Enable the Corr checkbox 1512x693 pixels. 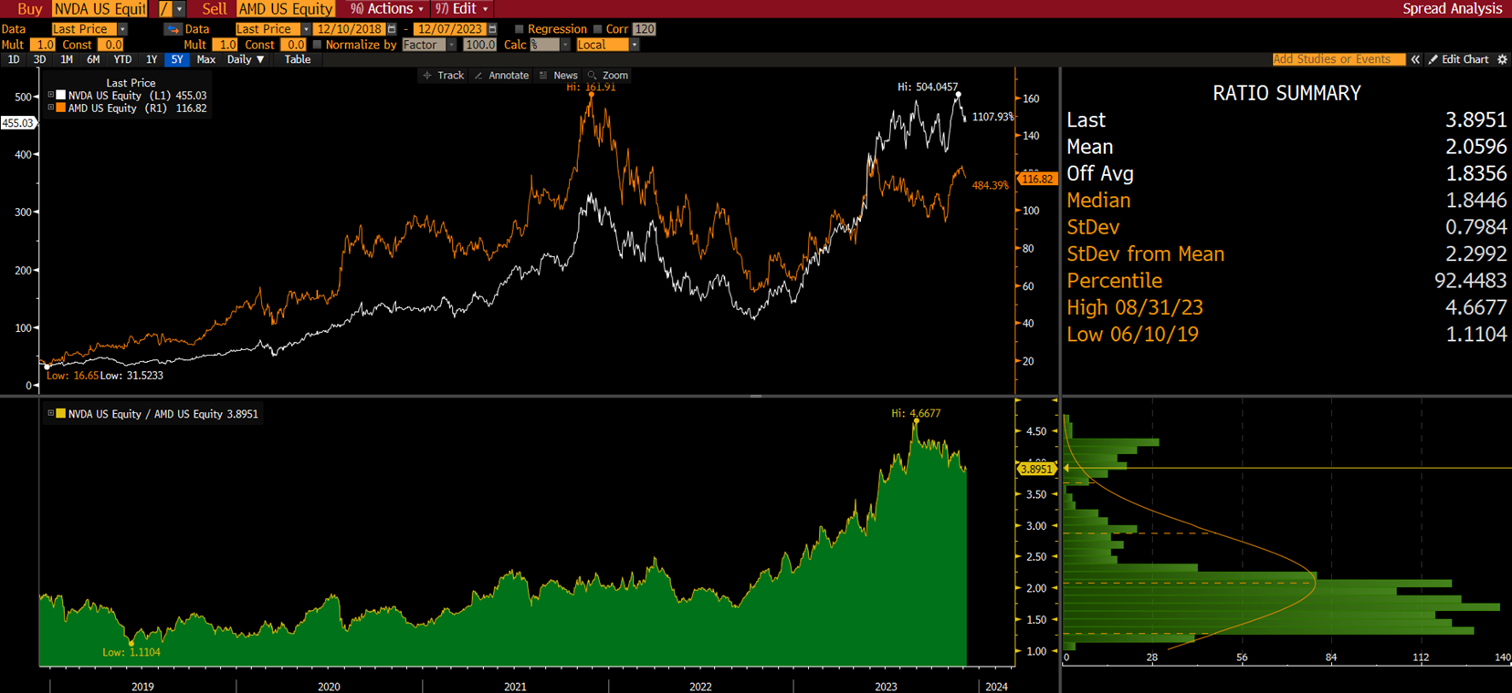coord(597,29)
